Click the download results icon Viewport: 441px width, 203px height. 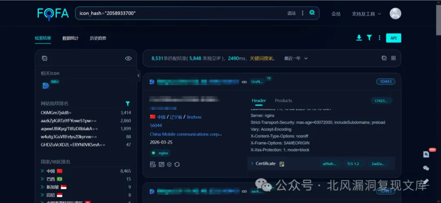[x=359, y=38]
